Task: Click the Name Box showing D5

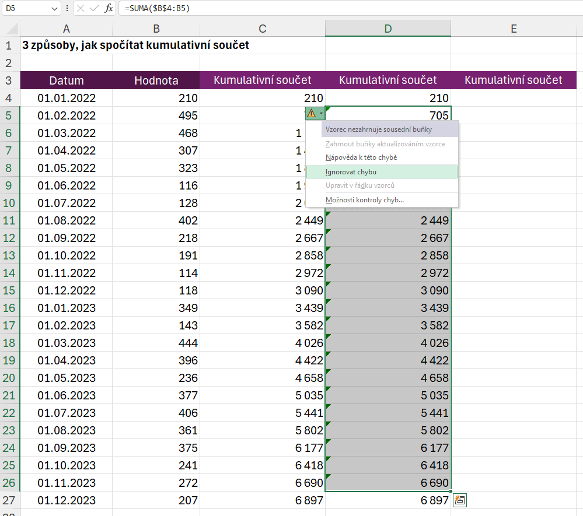Action: (26, 8)
